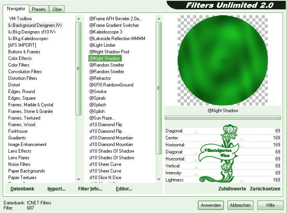Select Lens Flares category
The image size is (287, 213).
coord(19,158)
